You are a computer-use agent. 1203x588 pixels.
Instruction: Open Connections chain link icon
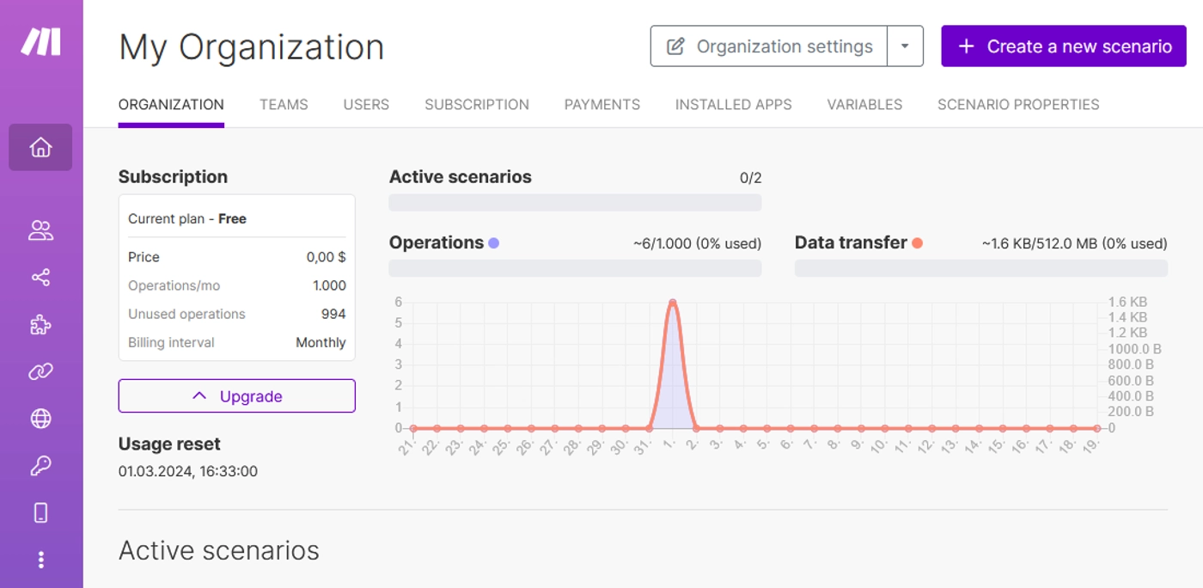pyautogui.click(x=40, y=371)
